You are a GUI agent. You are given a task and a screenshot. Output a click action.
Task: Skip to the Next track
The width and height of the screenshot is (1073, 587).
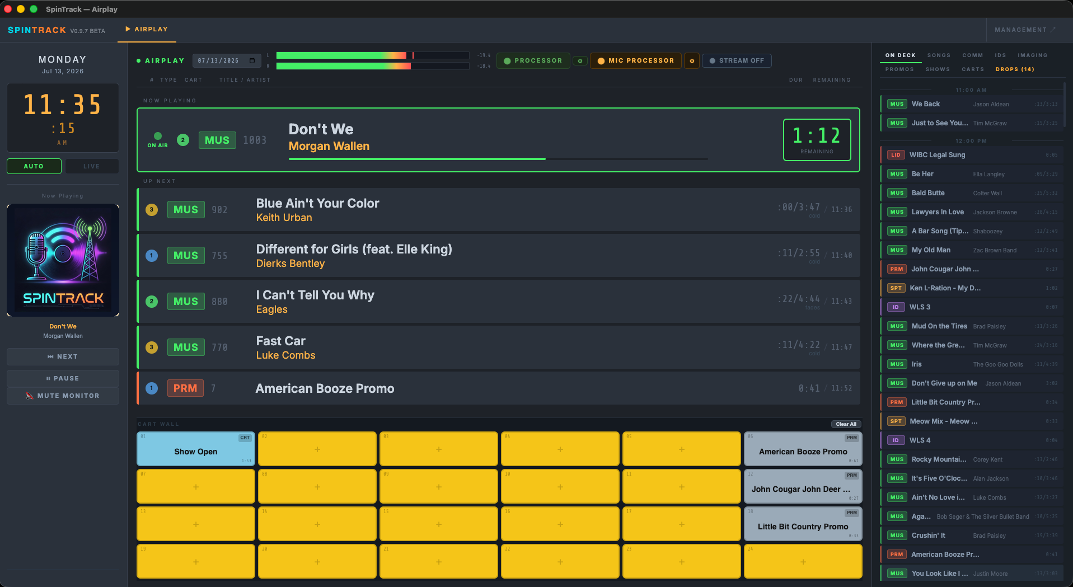63,356
